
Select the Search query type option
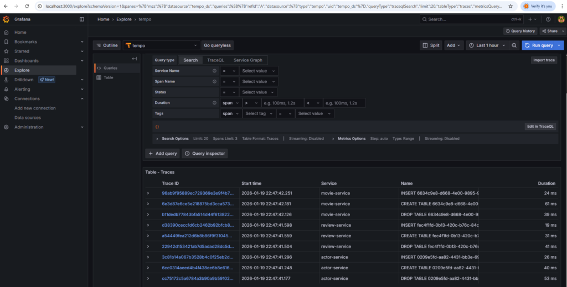190,60
